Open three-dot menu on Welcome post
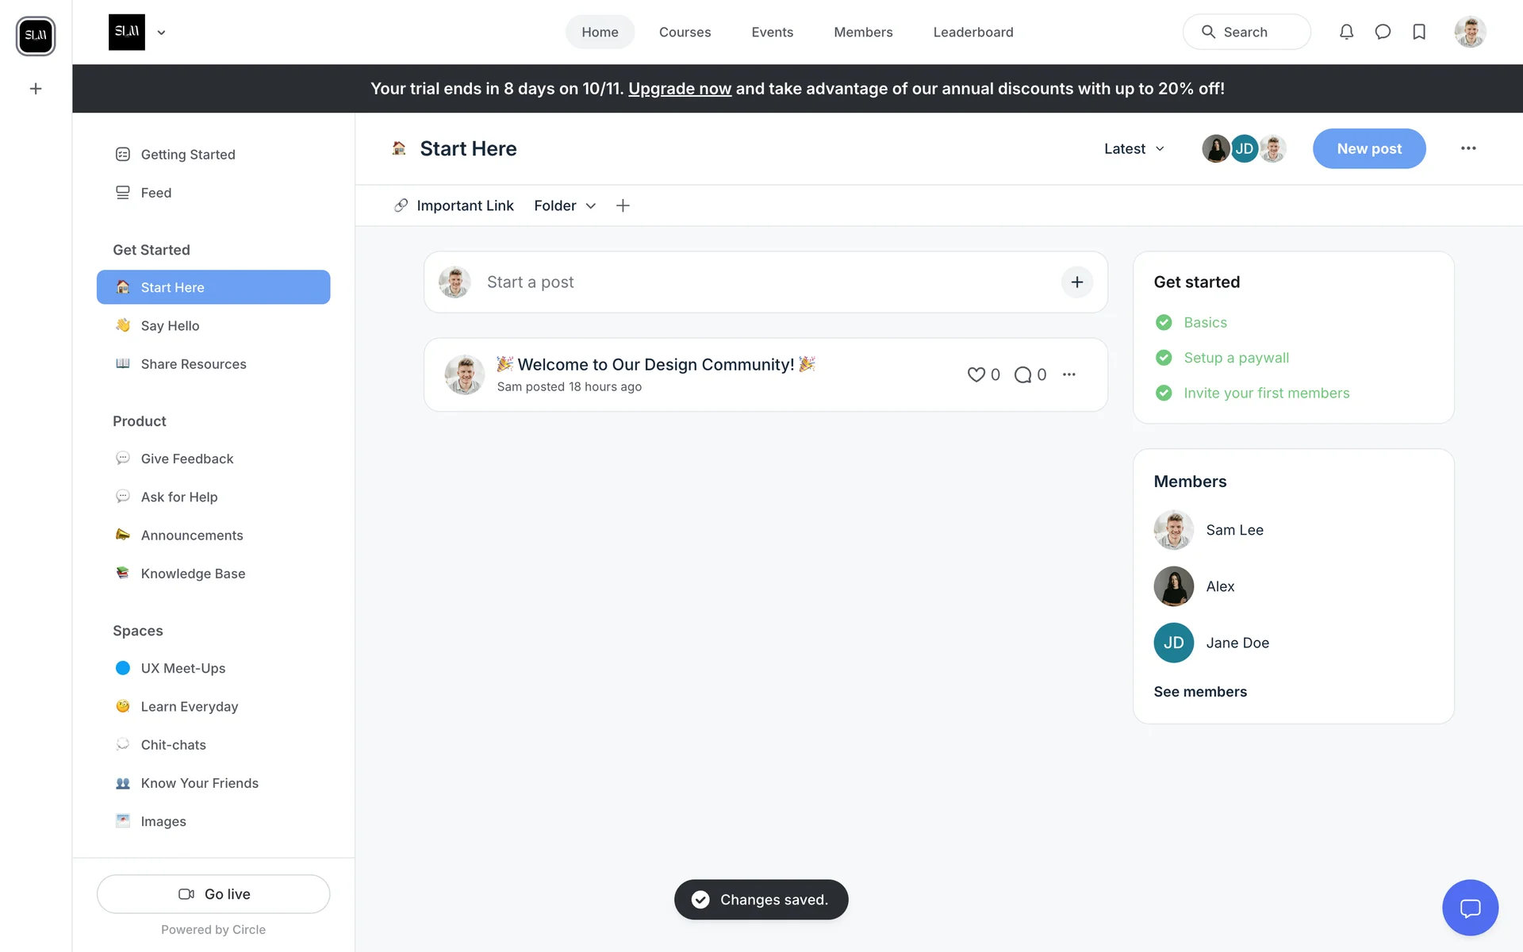Viewport: 1523px width, 952px height. point(1069,374)
